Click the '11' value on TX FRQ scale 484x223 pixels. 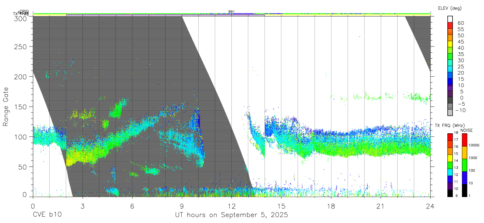coord(456,182)
